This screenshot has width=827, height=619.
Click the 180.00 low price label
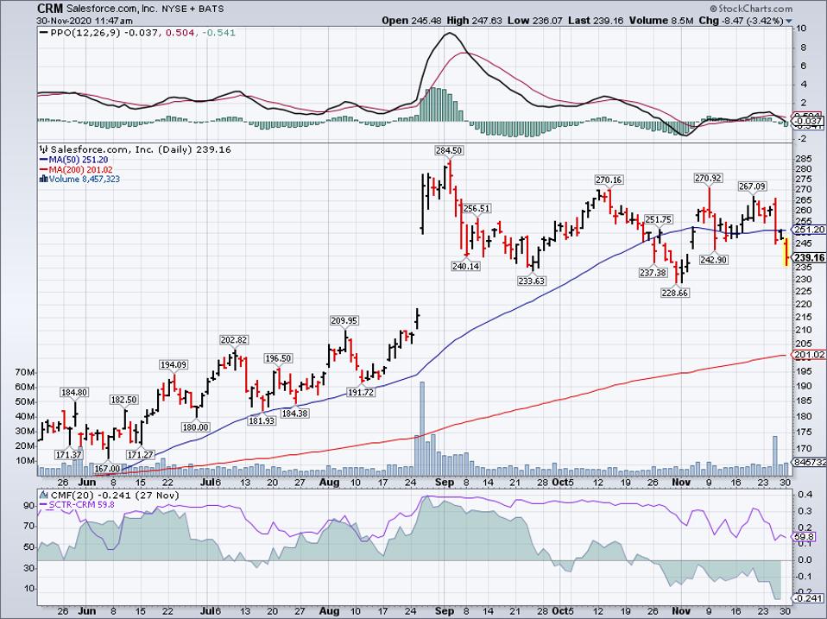(195, 427)
